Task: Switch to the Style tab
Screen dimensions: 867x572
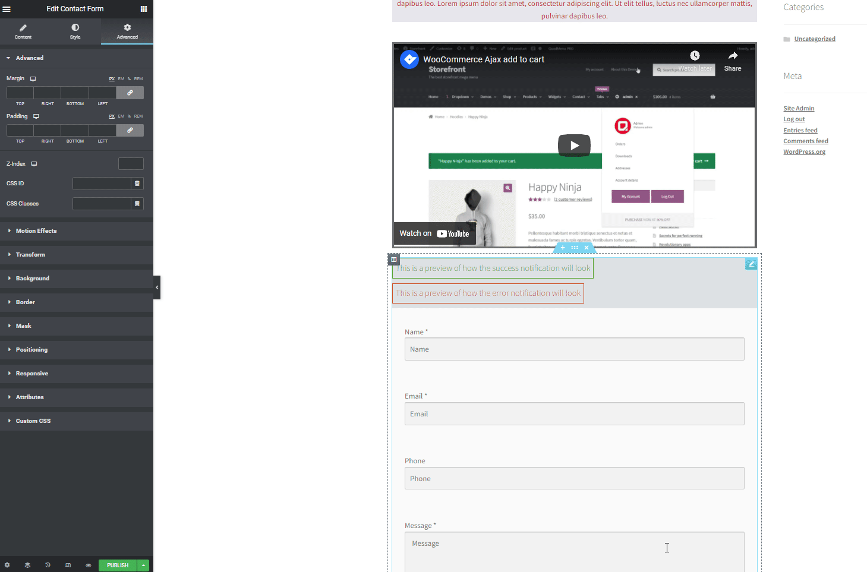Action: 75,31
